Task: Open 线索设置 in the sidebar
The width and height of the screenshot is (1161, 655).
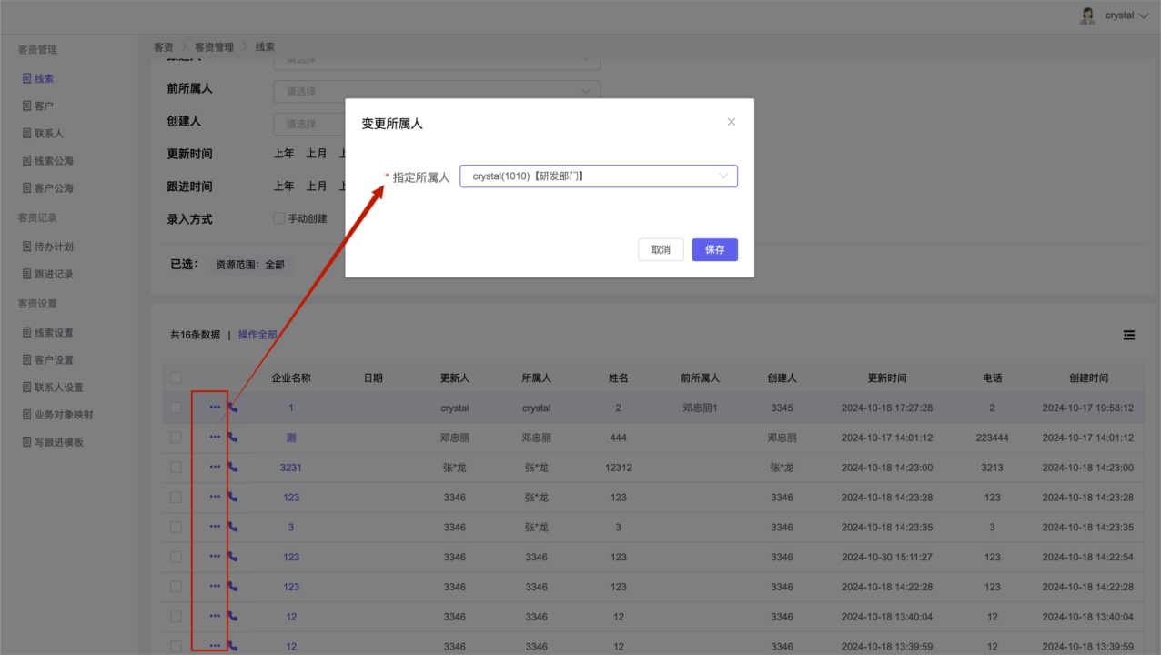Action: pos(54,333)
